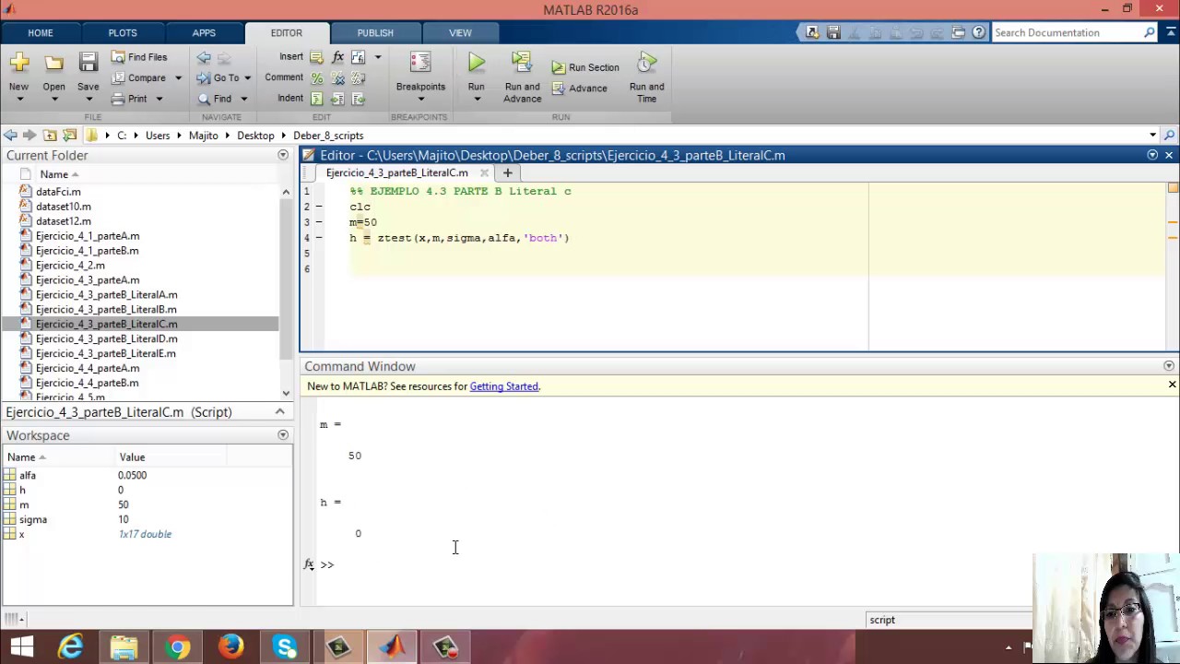Open Firefox from the taskbar
1180x664 pixels.
click(x=231, y=647)
